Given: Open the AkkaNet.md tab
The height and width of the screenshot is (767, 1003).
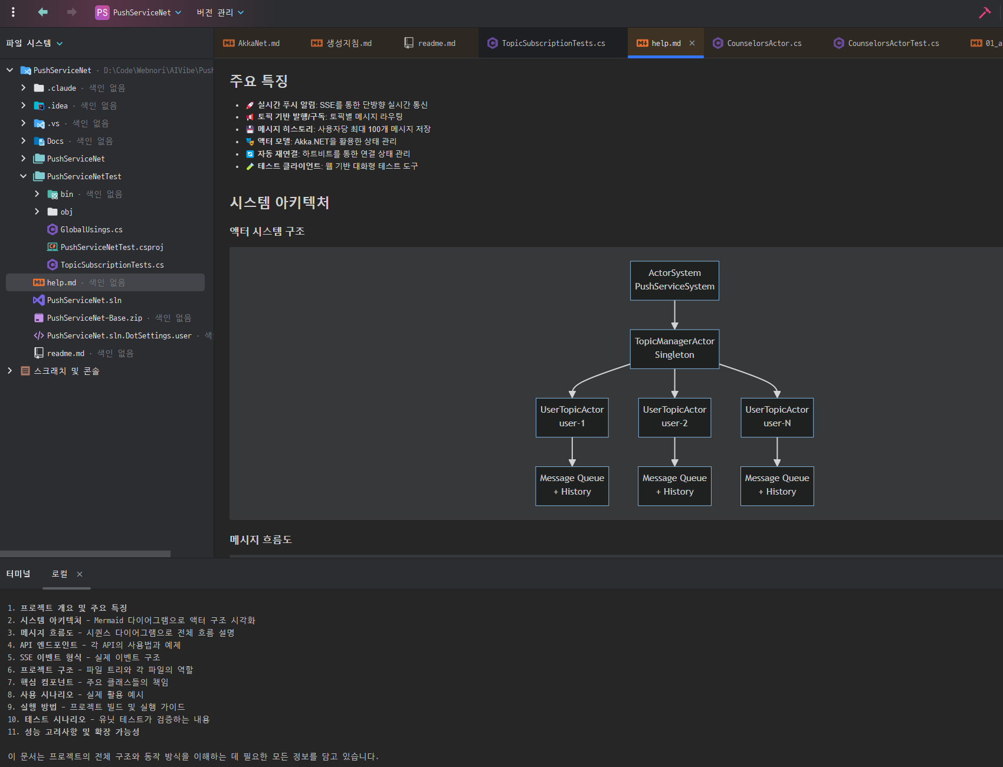Looking at the screenshot, I should tap(258, 43).
